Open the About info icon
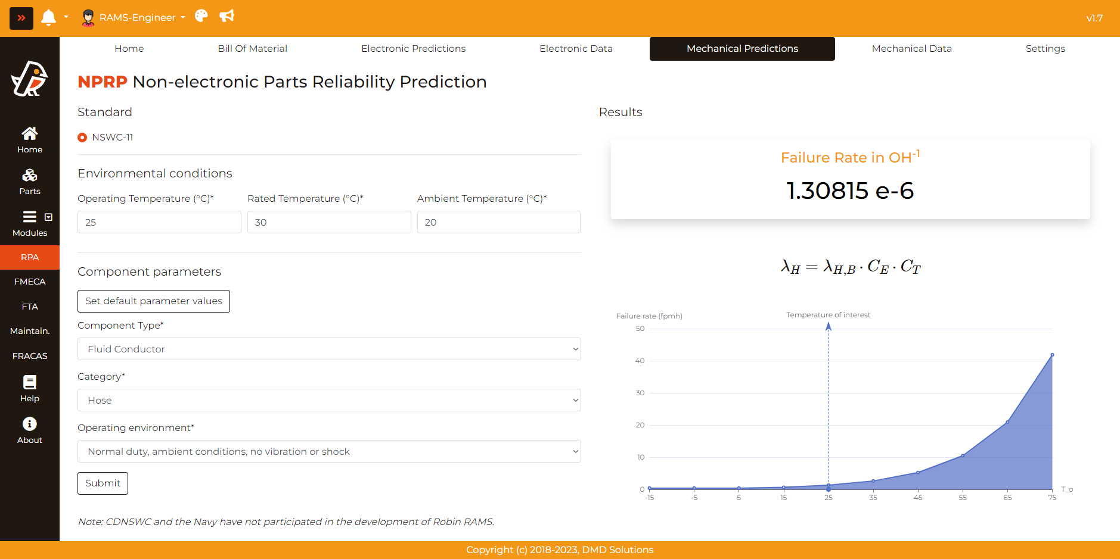This screenshot has width=1120, height=559. 30,430
